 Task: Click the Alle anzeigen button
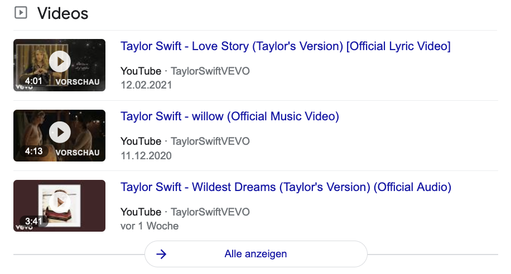(x=255, y=254)
